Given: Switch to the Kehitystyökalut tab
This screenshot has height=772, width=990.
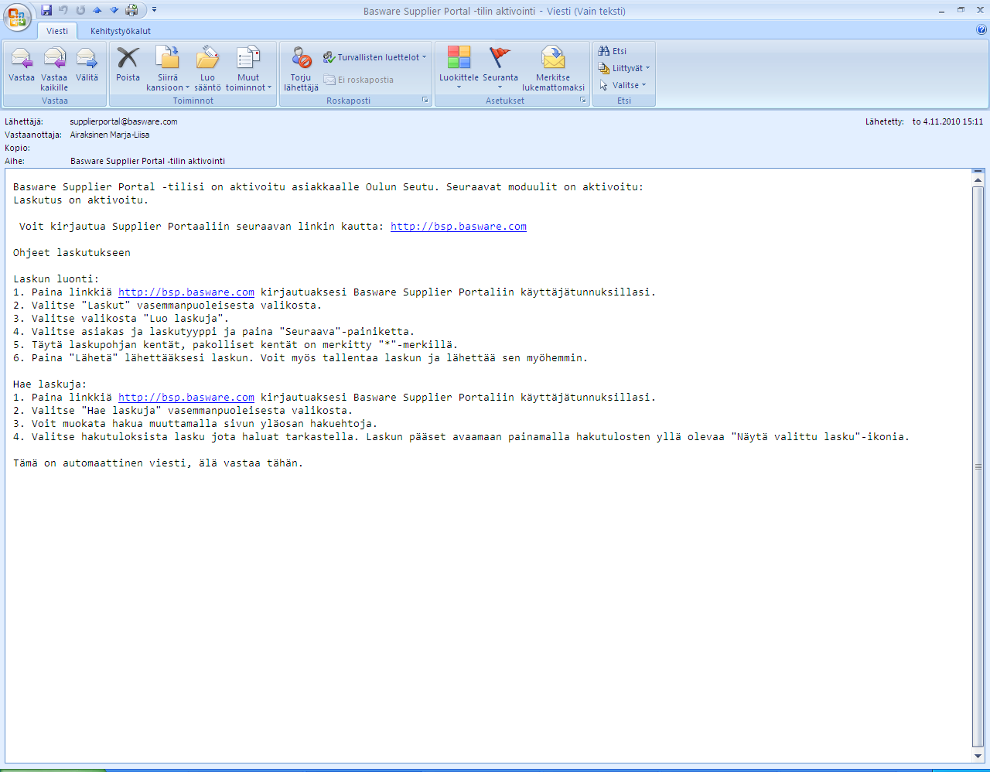Looking at the screenshot, I should (x=121, y=31).
